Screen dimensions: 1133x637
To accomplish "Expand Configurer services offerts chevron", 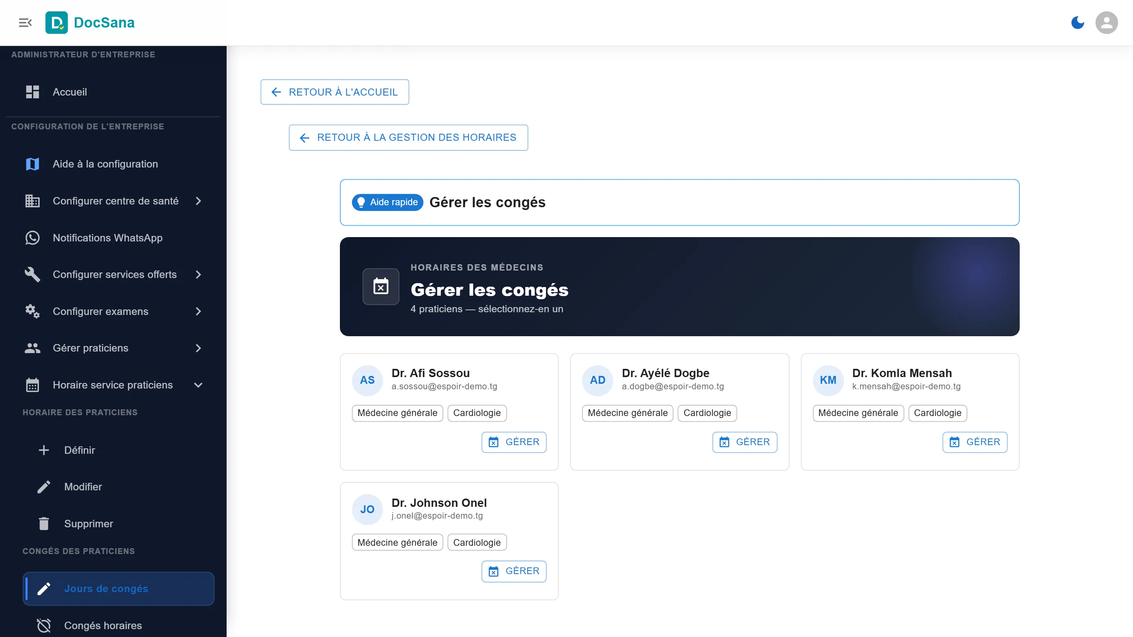I will point(198,275).
